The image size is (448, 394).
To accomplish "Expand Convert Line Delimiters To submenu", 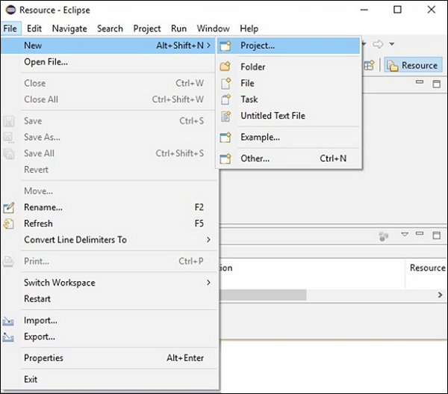I will 208,240.
